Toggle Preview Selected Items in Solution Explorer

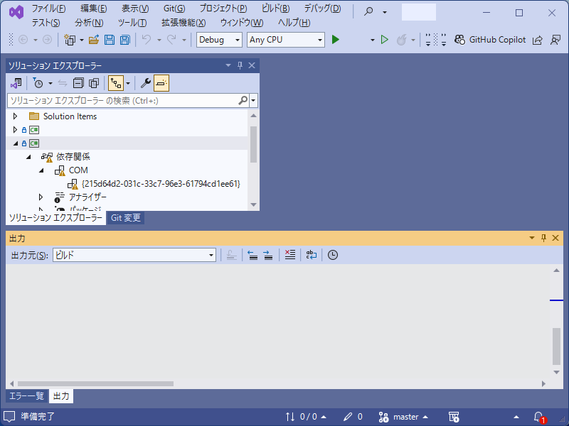pyautogui.click(x=93, y=83)
